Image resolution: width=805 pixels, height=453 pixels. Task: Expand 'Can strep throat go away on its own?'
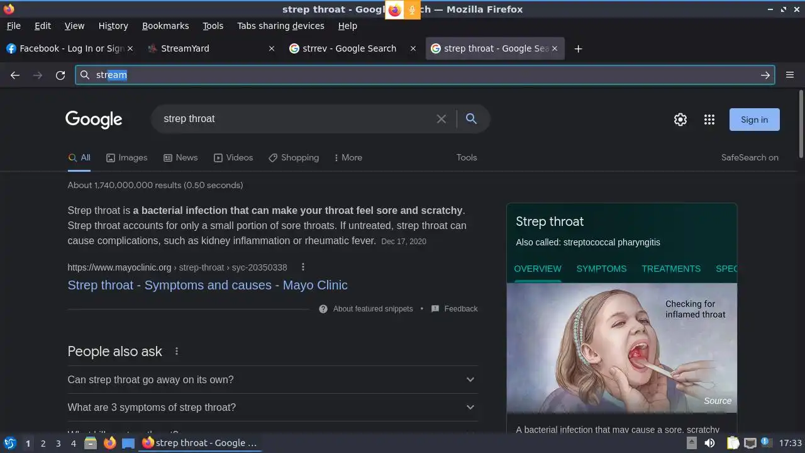(272, 379)
